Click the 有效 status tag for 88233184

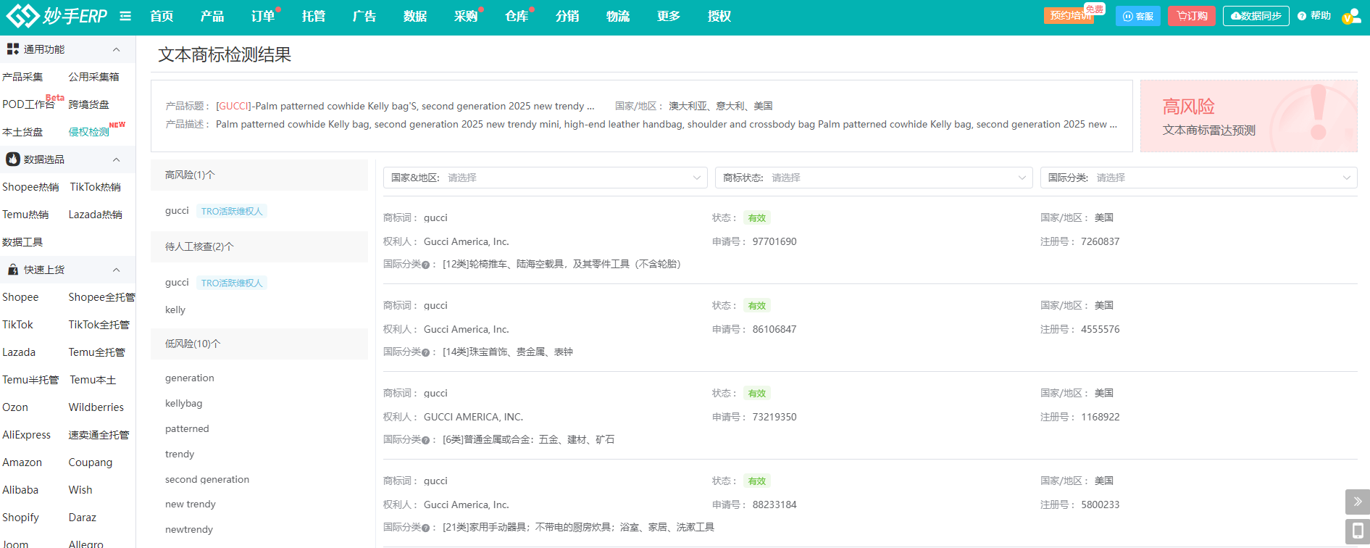pyautogui.click(x=757, y=481)
